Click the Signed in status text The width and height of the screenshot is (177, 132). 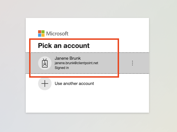pos(62,68)
